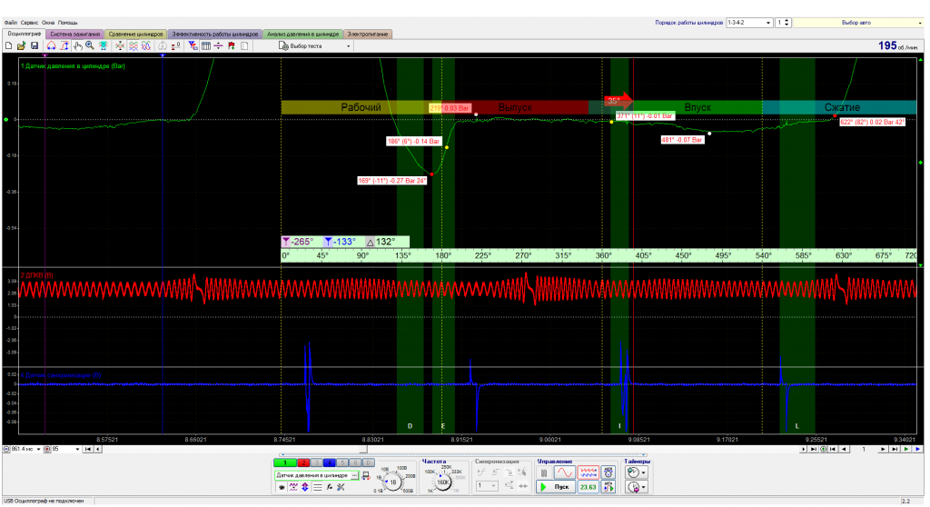The image size is (930, 507).
Task: Click the 23.63 value button
Action: 588,487
